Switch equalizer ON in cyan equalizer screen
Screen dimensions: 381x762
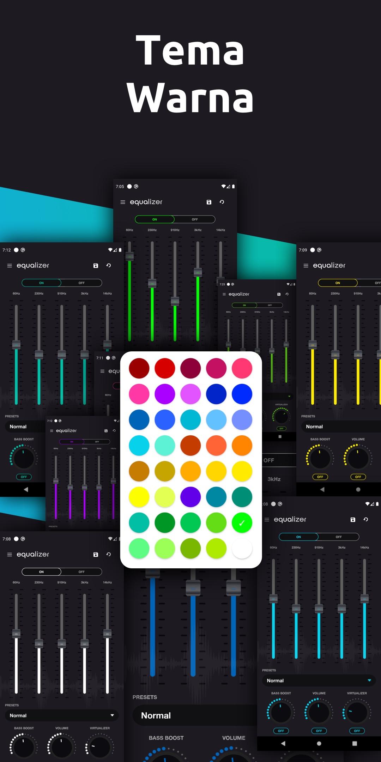click(x=298, y=537)
